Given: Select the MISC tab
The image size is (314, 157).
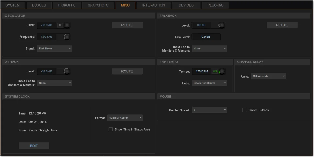Looking at the screenshot, I should click(x=125, y=5).
